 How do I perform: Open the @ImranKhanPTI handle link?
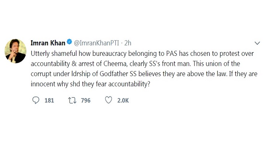[x=96, y=43]
